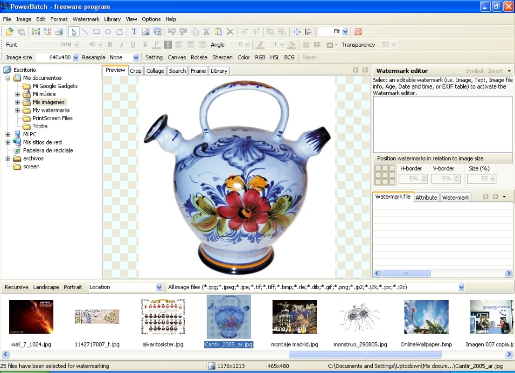Select the polygon shape tool
Viewport: 515px width, 373px height.
pyautogui.click(x=120, y=32)
